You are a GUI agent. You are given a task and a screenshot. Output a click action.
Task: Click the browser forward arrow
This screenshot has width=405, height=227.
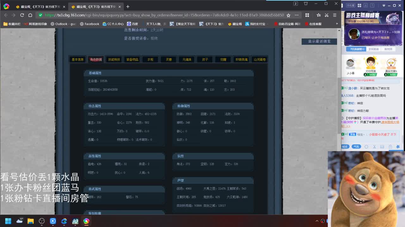point(13,15)
